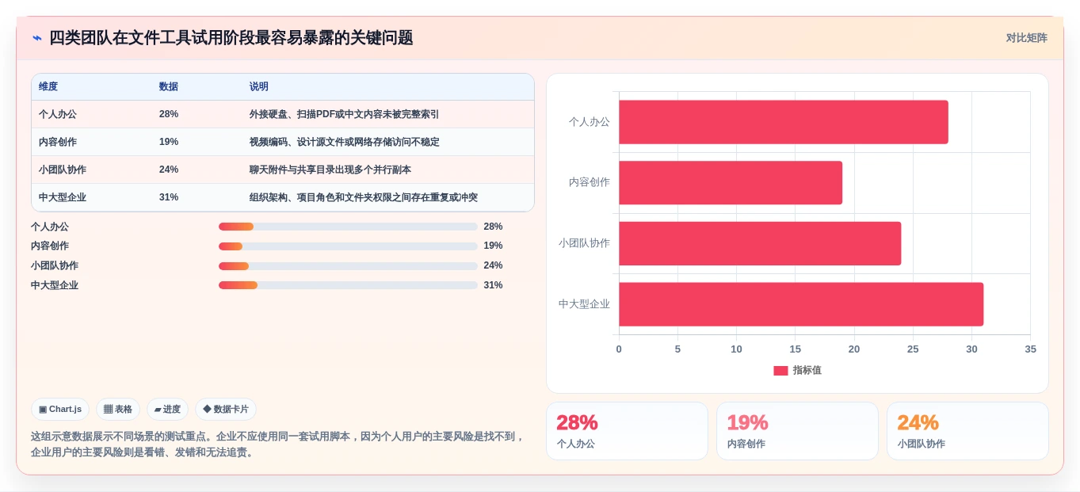This screenshot has width=1080, height=492.
Task: Click the panel title about 四类团队
Action: [231, 38]
